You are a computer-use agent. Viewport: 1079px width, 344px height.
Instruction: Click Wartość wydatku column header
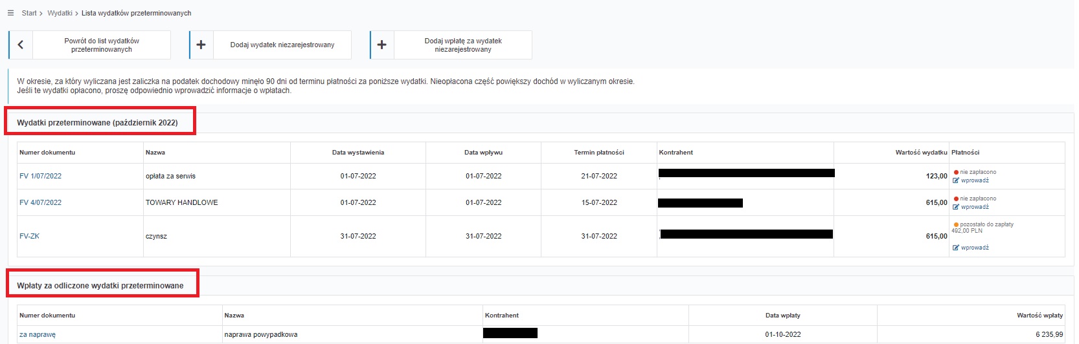tap(921, 153)
